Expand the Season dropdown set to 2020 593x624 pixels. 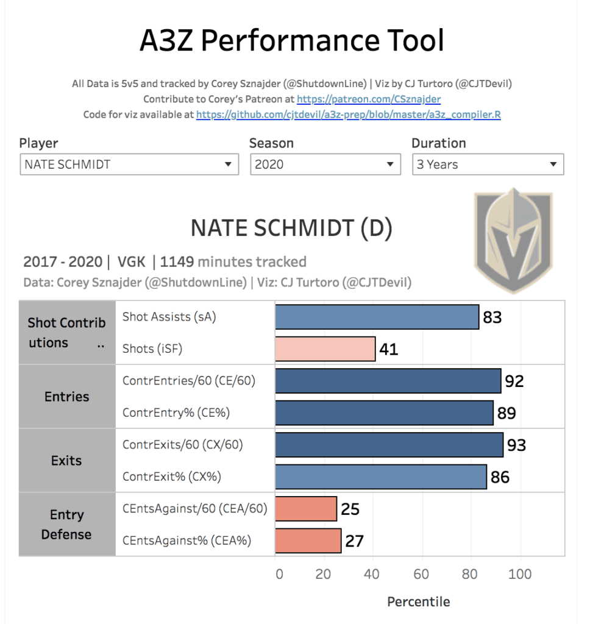pos(325,165)
